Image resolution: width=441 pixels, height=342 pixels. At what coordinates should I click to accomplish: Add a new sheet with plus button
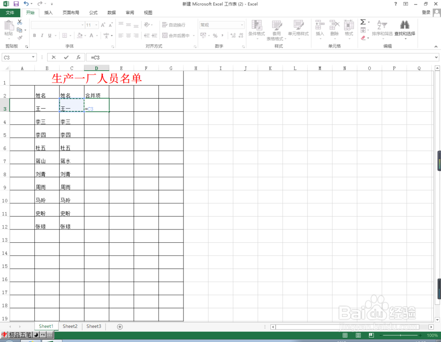(120, 327)
